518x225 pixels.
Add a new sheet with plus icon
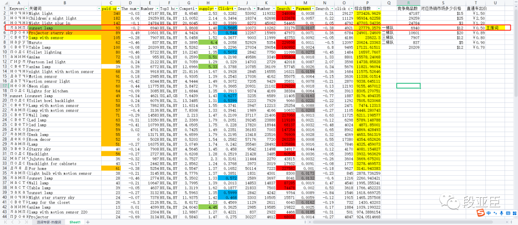point(88,222)
